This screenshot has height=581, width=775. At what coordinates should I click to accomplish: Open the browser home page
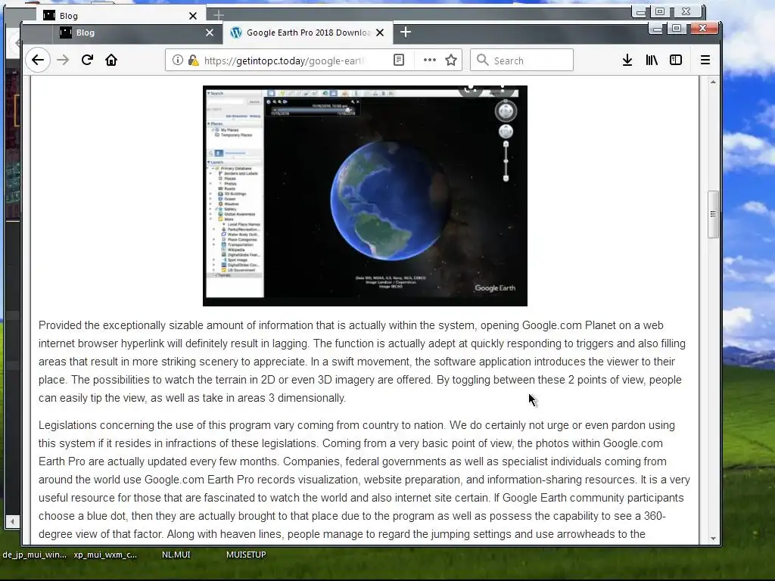click(x=111, y=61)
